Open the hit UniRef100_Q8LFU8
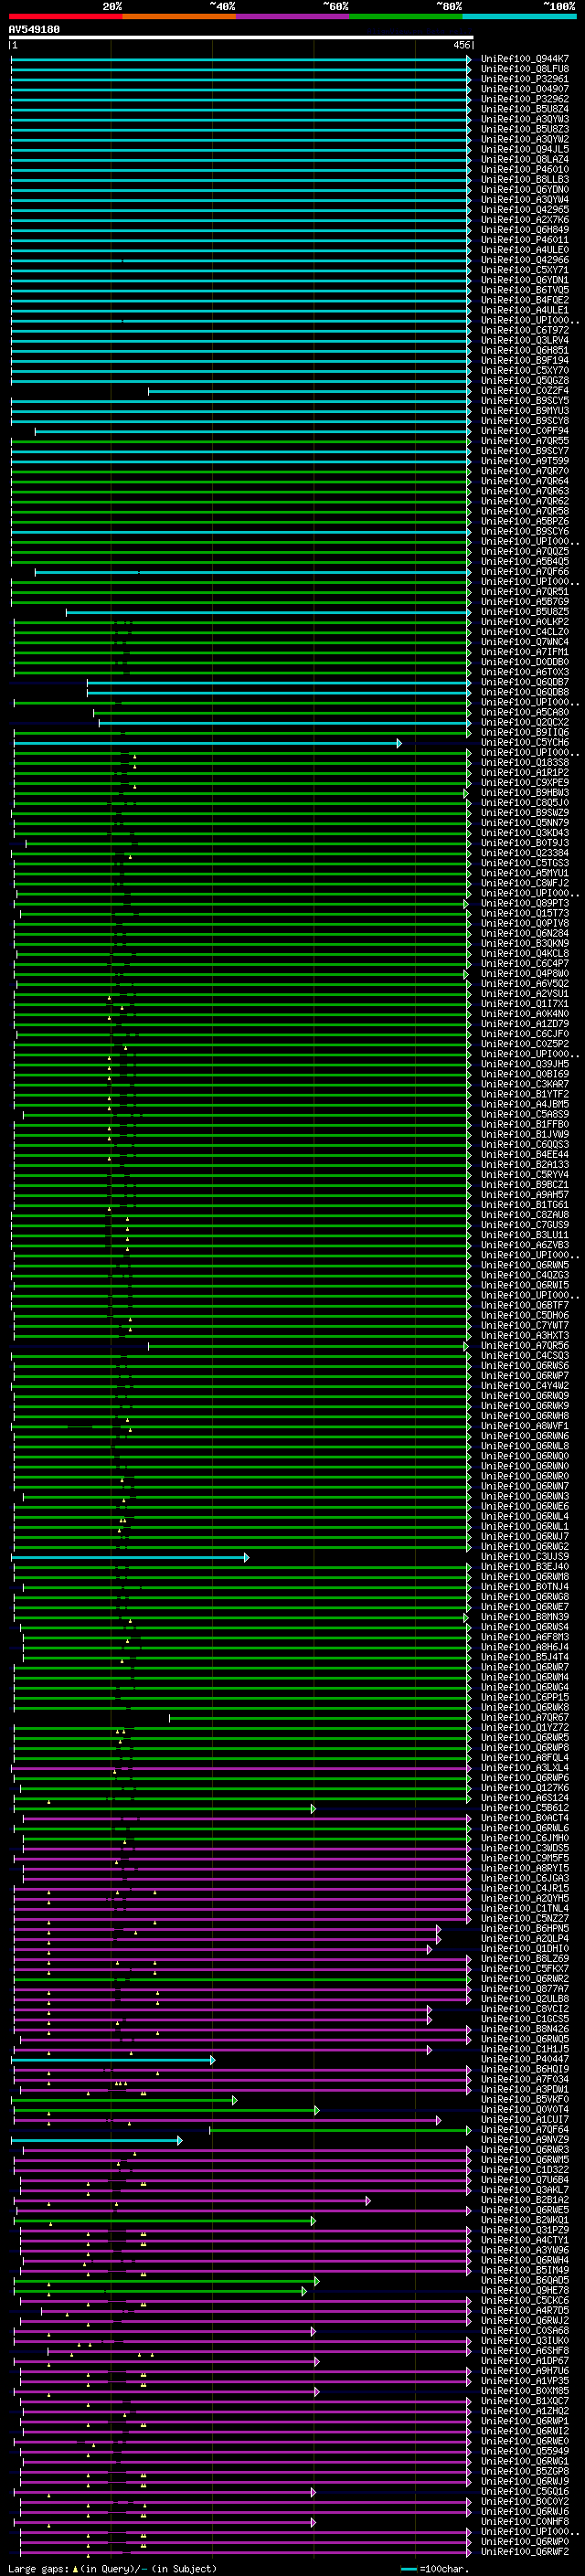The height and width of the screenshot is (2576, 585). [x=525, y=69]
